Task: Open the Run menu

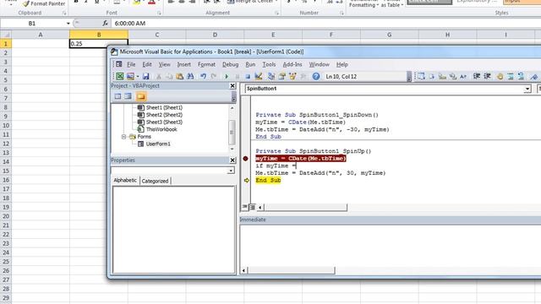Action: pyautogui.click(x=250, y=64)
